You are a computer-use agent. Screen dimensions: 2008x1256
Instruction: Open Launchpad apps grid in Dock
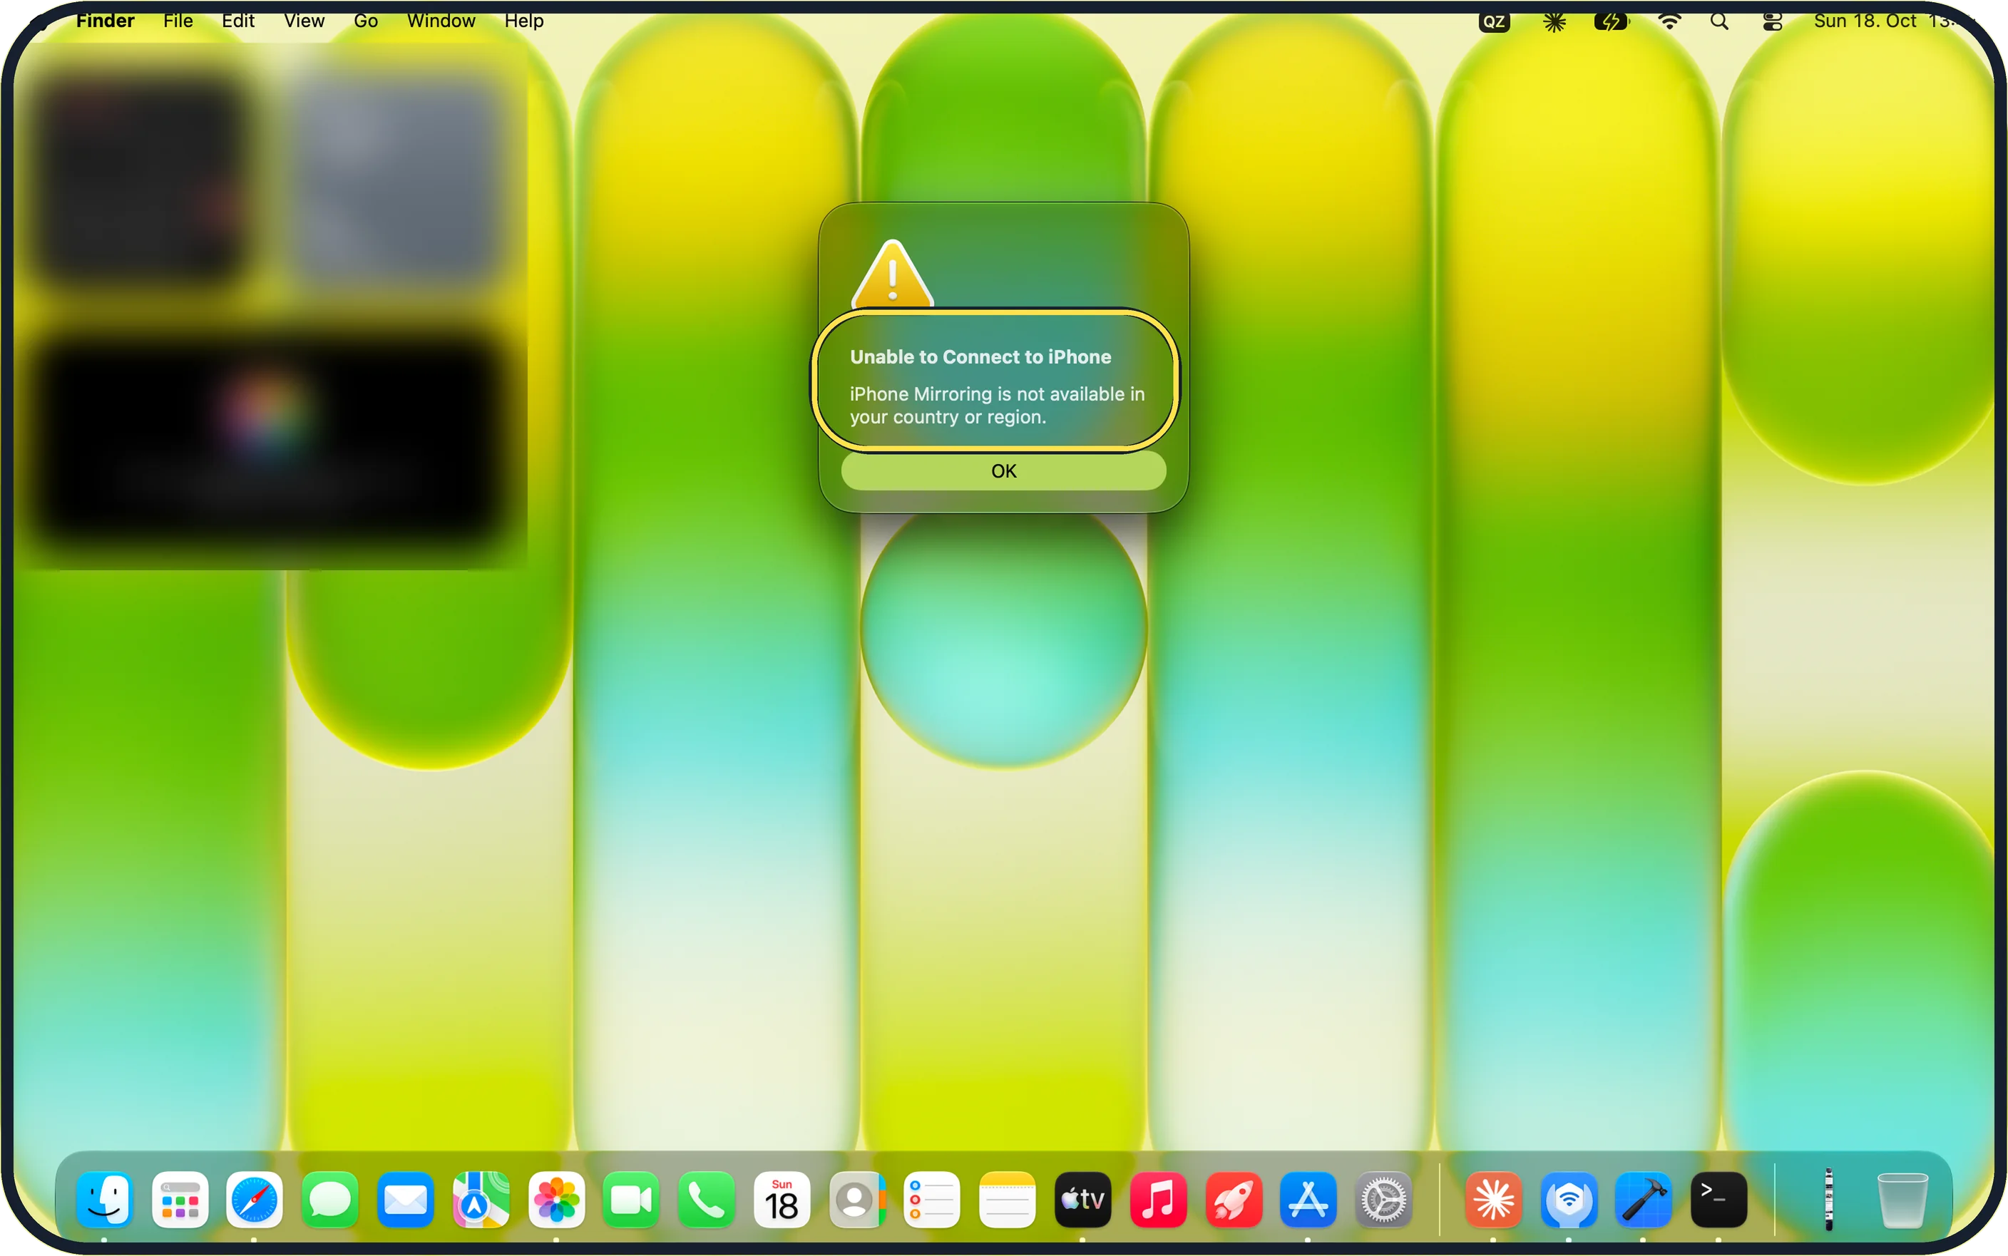tap(180, 1200)
